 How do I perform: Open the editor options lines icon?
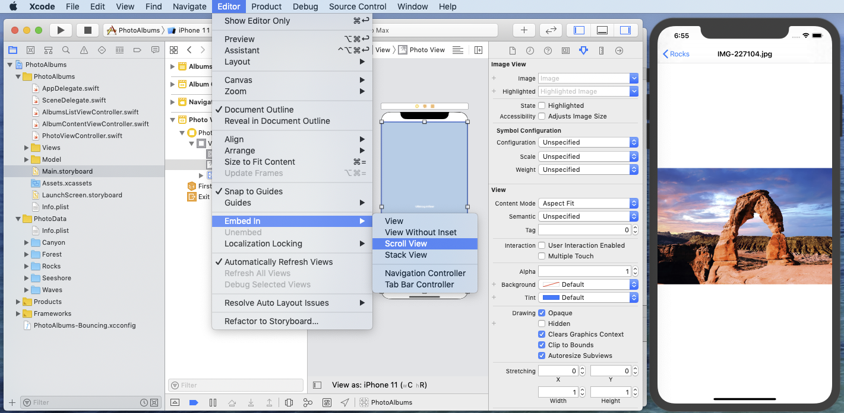coord(458,50)
